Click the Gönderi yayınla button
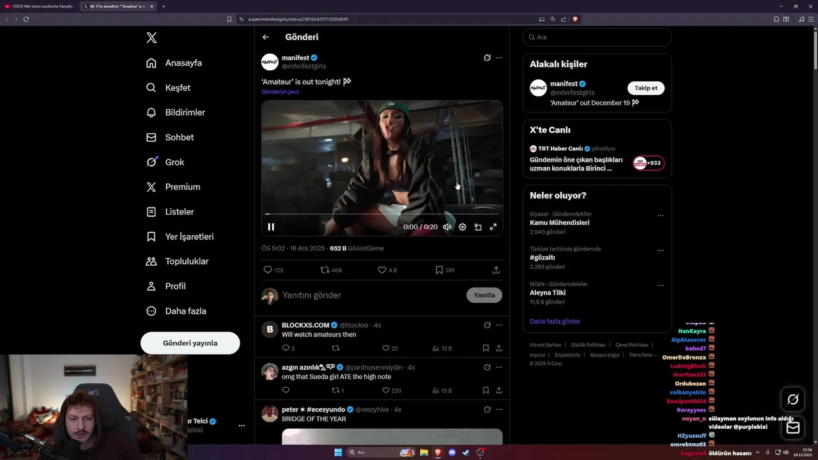Image resolution: width=818 pixels, height=460 pixels. (x=190, y=343)
